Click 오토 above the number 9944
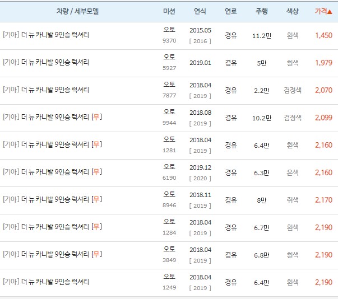This screenshot has width=338, height=299. [x=169, y=112]
